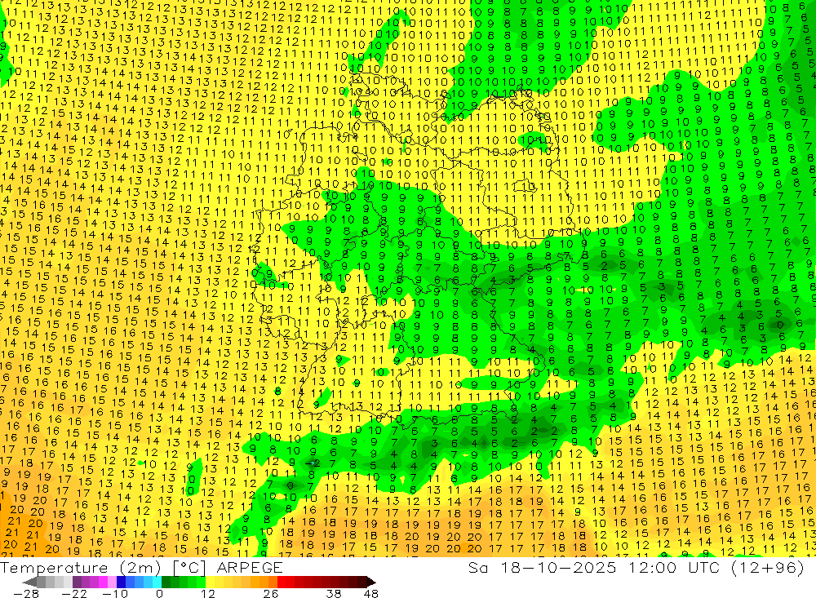
Task: Click the '48' legend scale label
Action: click(371, 594)
